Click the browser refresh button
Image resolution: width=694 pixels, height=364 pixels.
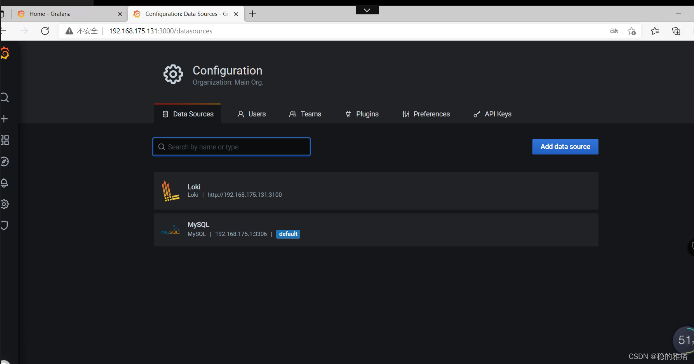[45, 31]
